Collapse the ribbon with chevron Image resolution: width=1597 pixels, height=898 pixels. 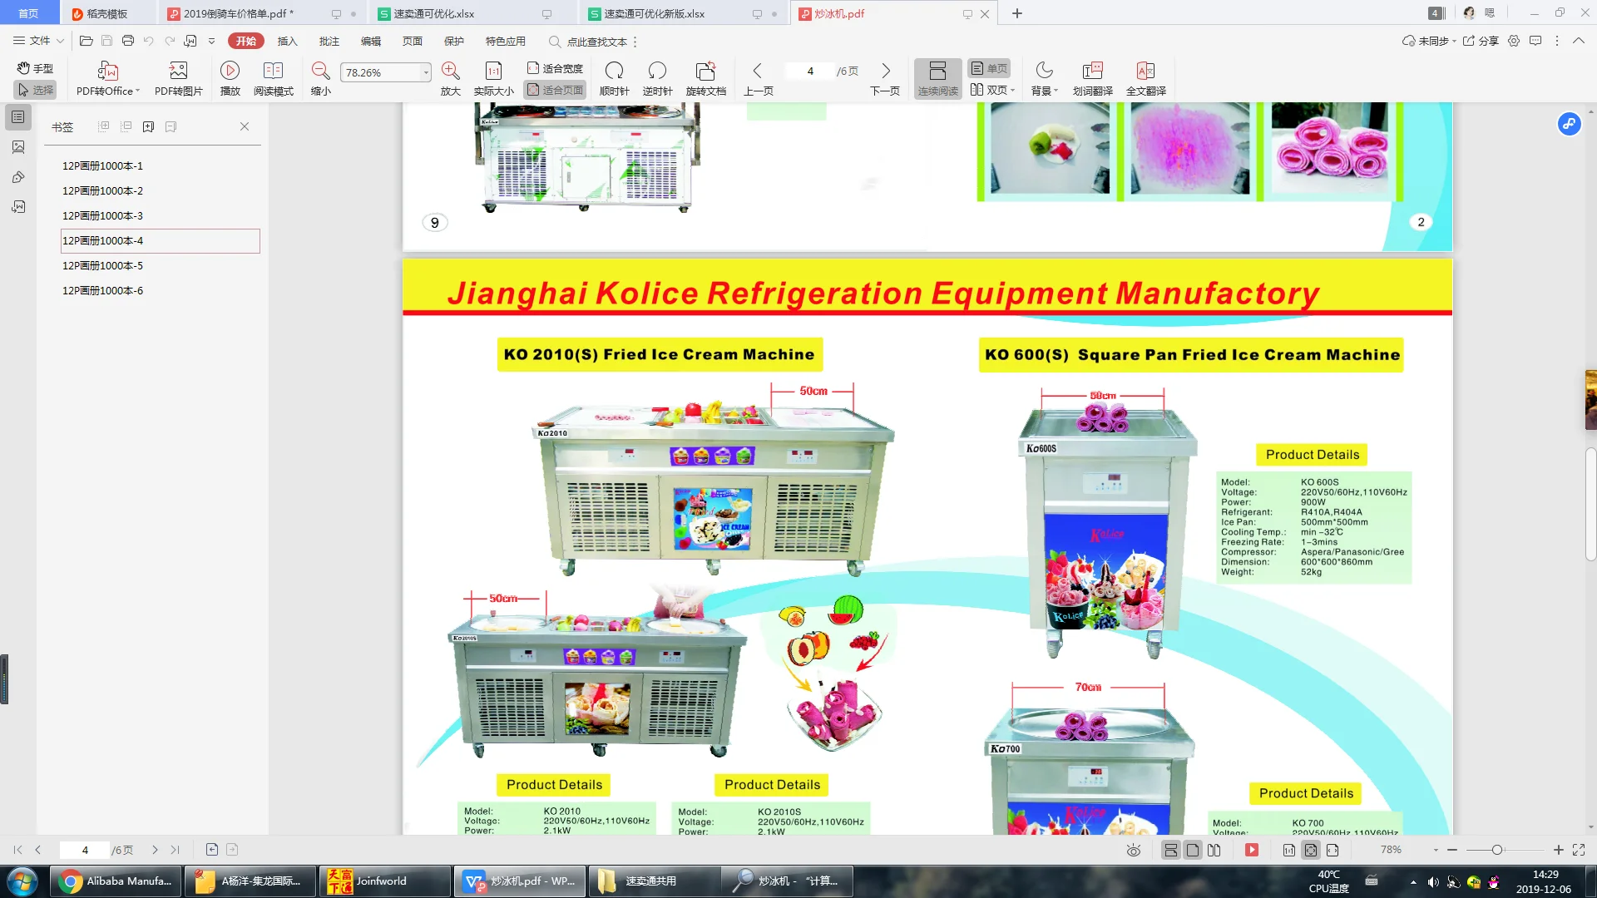(1578, 41)
